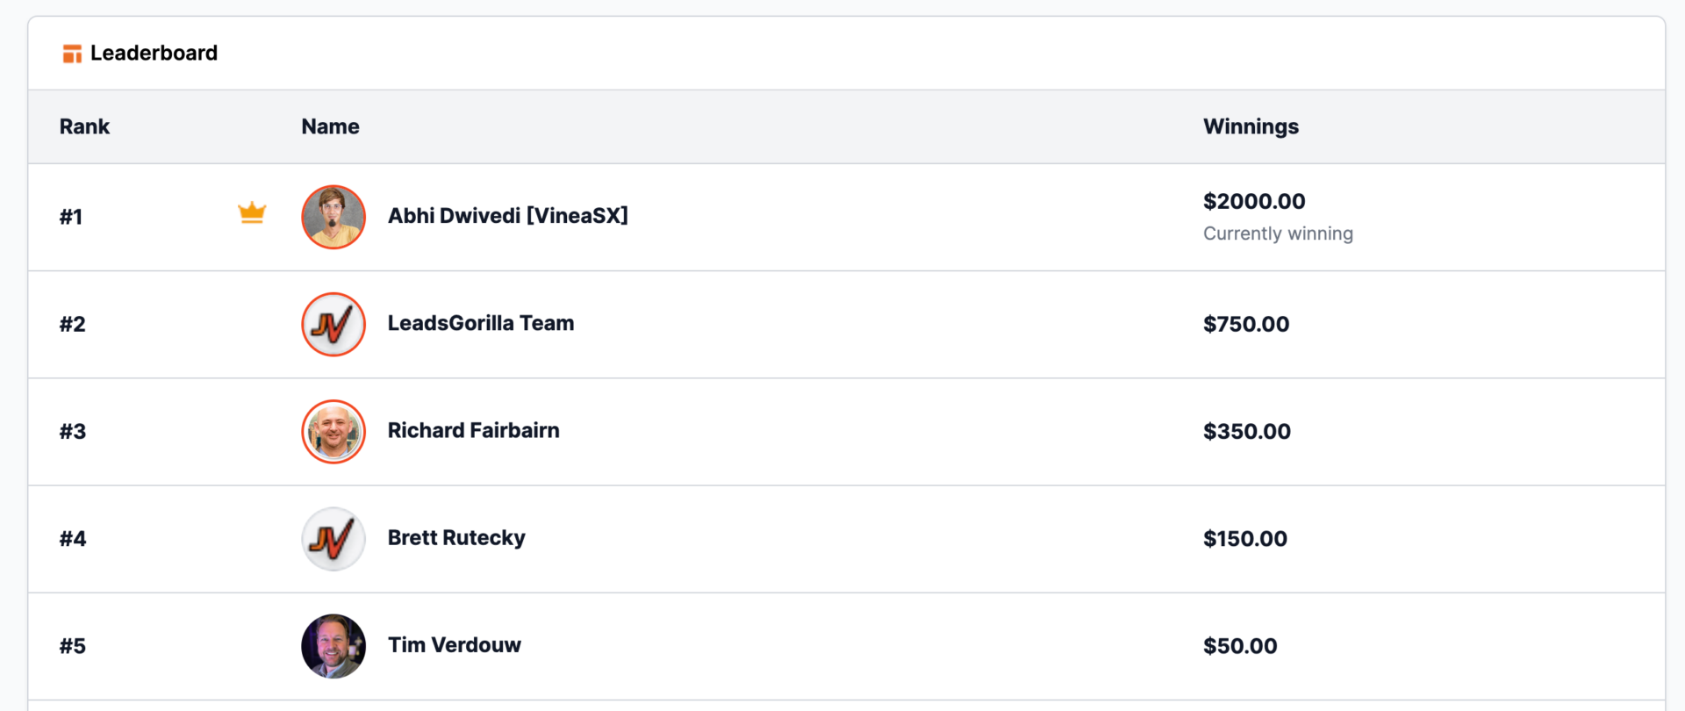Click the LeadsGorilla Team JV logo avatar
The height and width of the screenshot is (711, 1685).
[333, 324]
